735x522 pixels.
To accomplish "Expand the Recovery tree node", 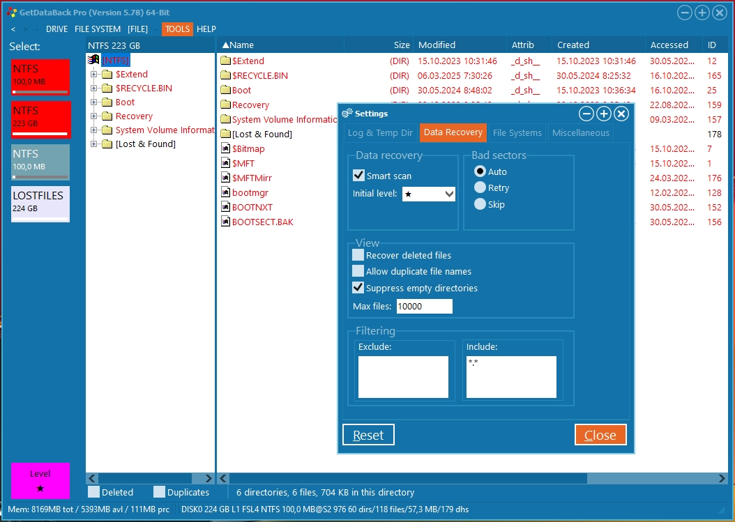I will click(x=93, y=116).
